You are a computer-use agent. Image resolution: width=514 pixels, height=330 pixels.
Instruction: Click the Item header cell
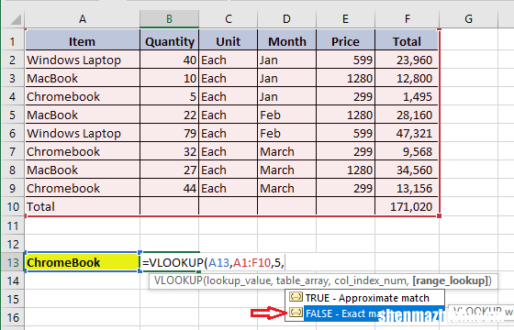click(x=83, y=41)
